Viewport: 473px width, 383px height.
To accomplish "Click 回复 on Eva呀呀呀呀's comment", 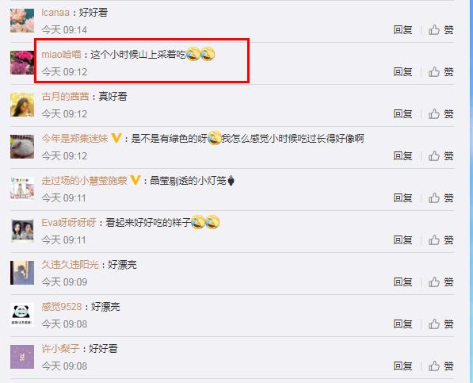I will [x=402, y=240].
